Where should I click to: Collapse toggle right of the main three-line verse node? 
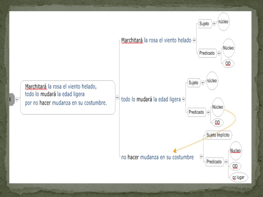tap(117, 97)
